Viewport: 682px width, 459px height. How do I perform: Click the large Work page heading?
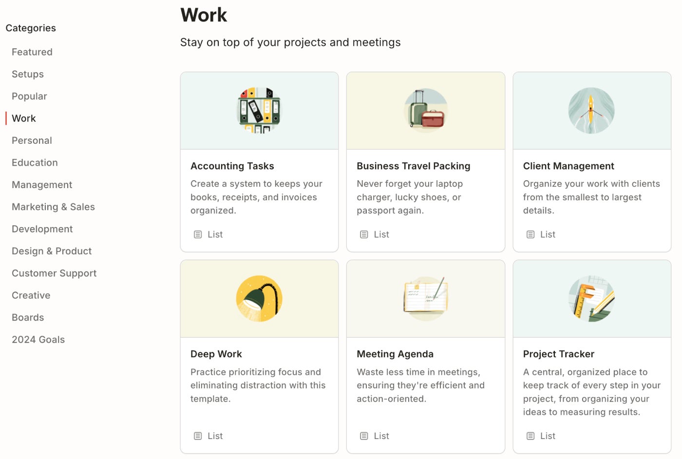[x=204, y=15]
